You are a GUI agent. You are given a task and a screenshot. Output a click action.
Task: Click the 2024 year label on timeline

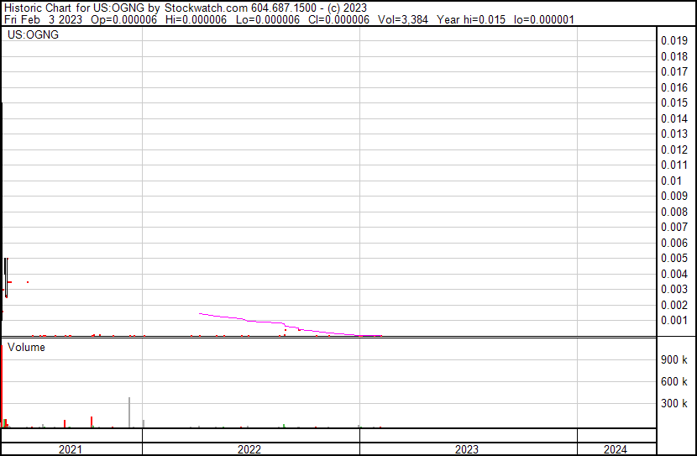615,449
